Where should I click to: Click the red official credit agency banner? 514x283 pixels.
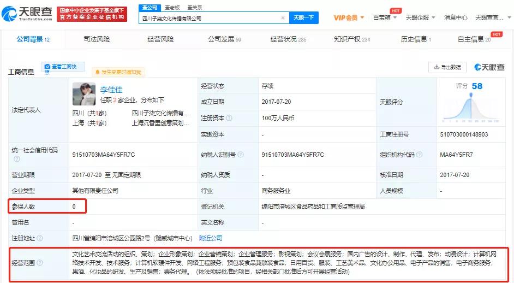[x=92, y=14]
